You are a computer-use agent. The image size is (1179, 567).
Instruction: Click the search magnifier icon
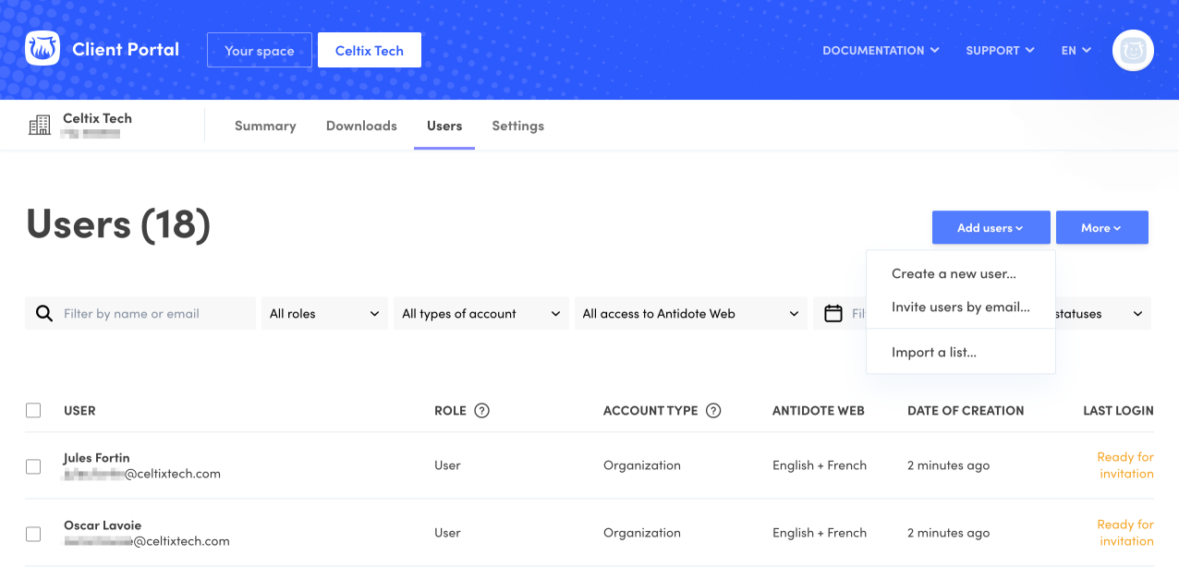coord(44,314)
